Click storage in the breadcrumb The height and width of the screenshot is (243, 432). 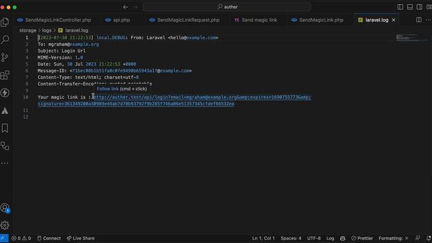(x=28, y=30)
